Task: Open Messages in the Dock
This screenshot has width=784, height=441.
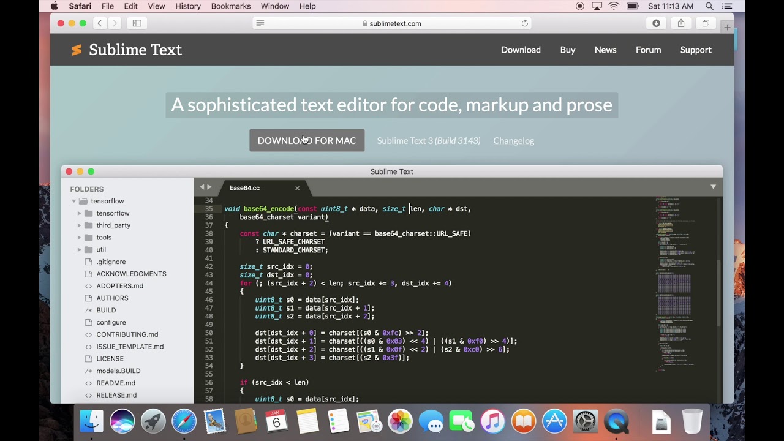Action: pos(431,421)
